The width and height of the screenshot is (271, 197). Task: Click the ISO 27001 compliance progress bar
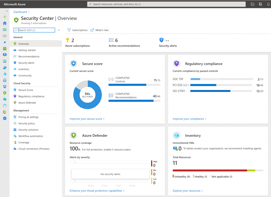pos(221,91)
